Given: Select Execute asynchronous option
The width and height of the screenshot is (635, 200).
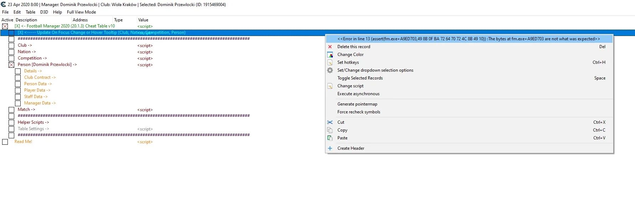Looking at the screenshot, I should coord(469,94).
